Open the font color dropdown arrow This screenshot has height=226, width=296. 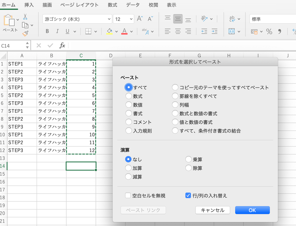131,32
